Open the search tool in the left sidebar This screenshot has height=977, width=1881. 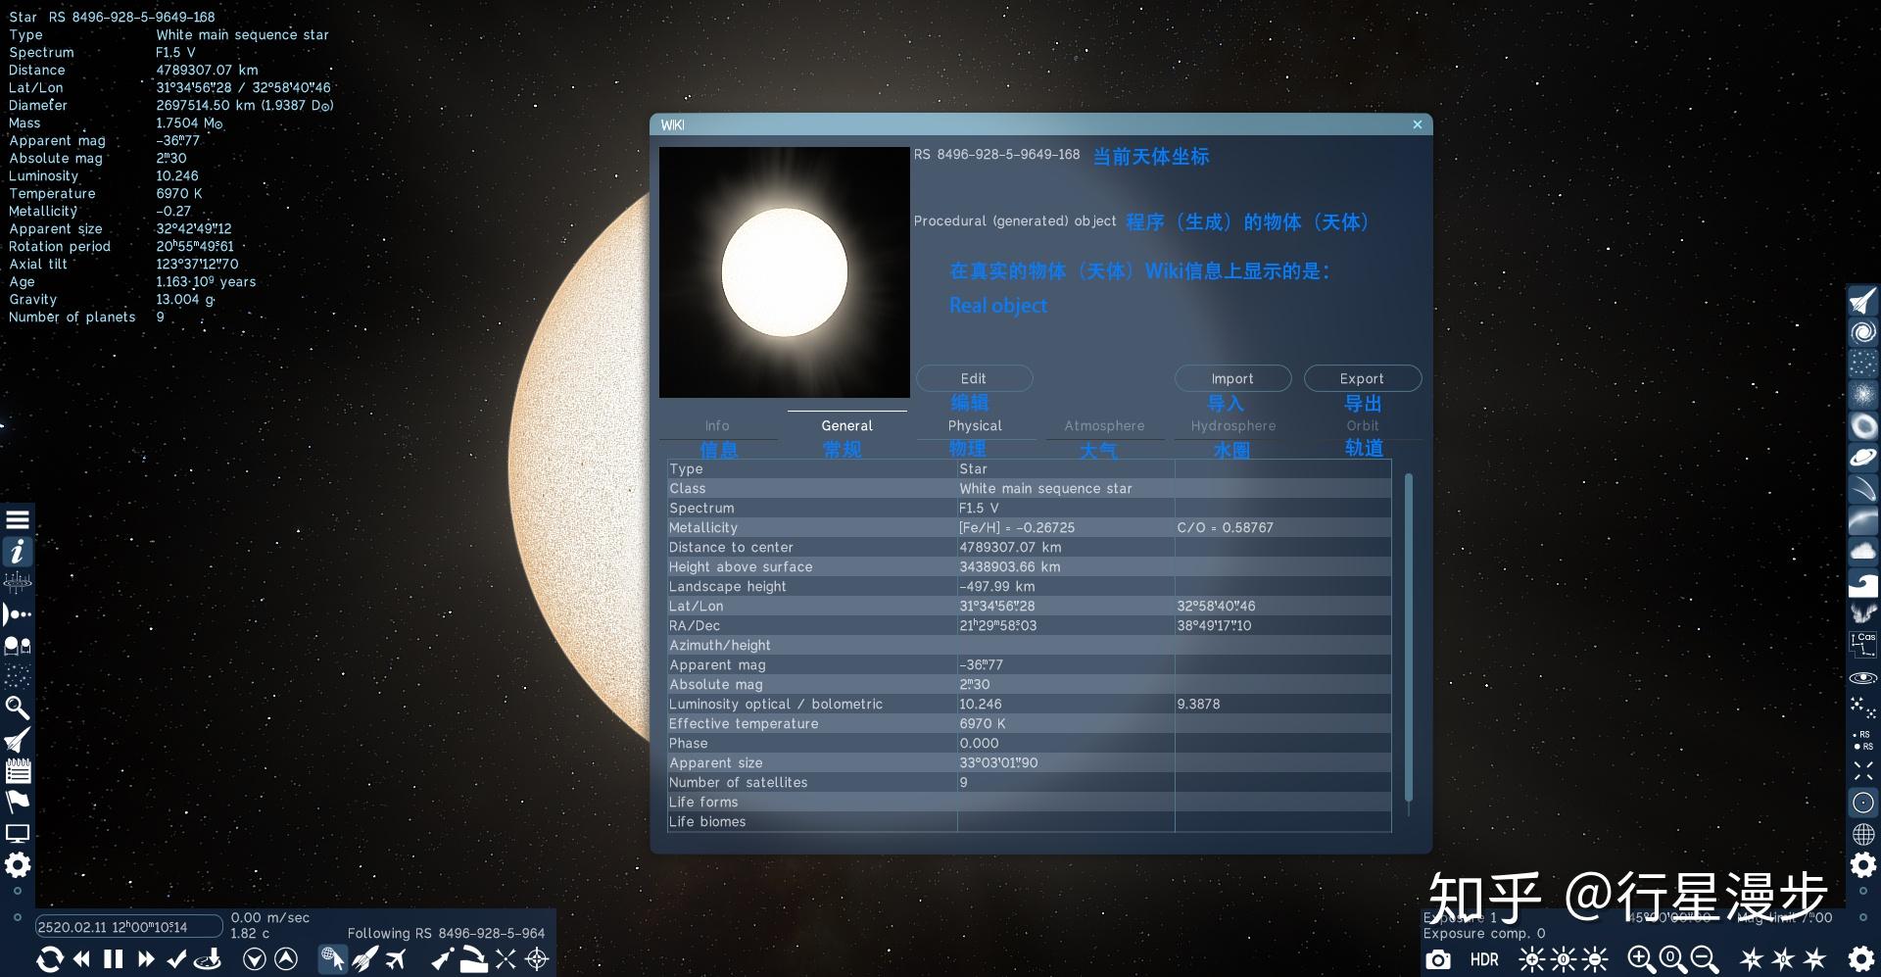pyautogui.click(x=17, y=706)
